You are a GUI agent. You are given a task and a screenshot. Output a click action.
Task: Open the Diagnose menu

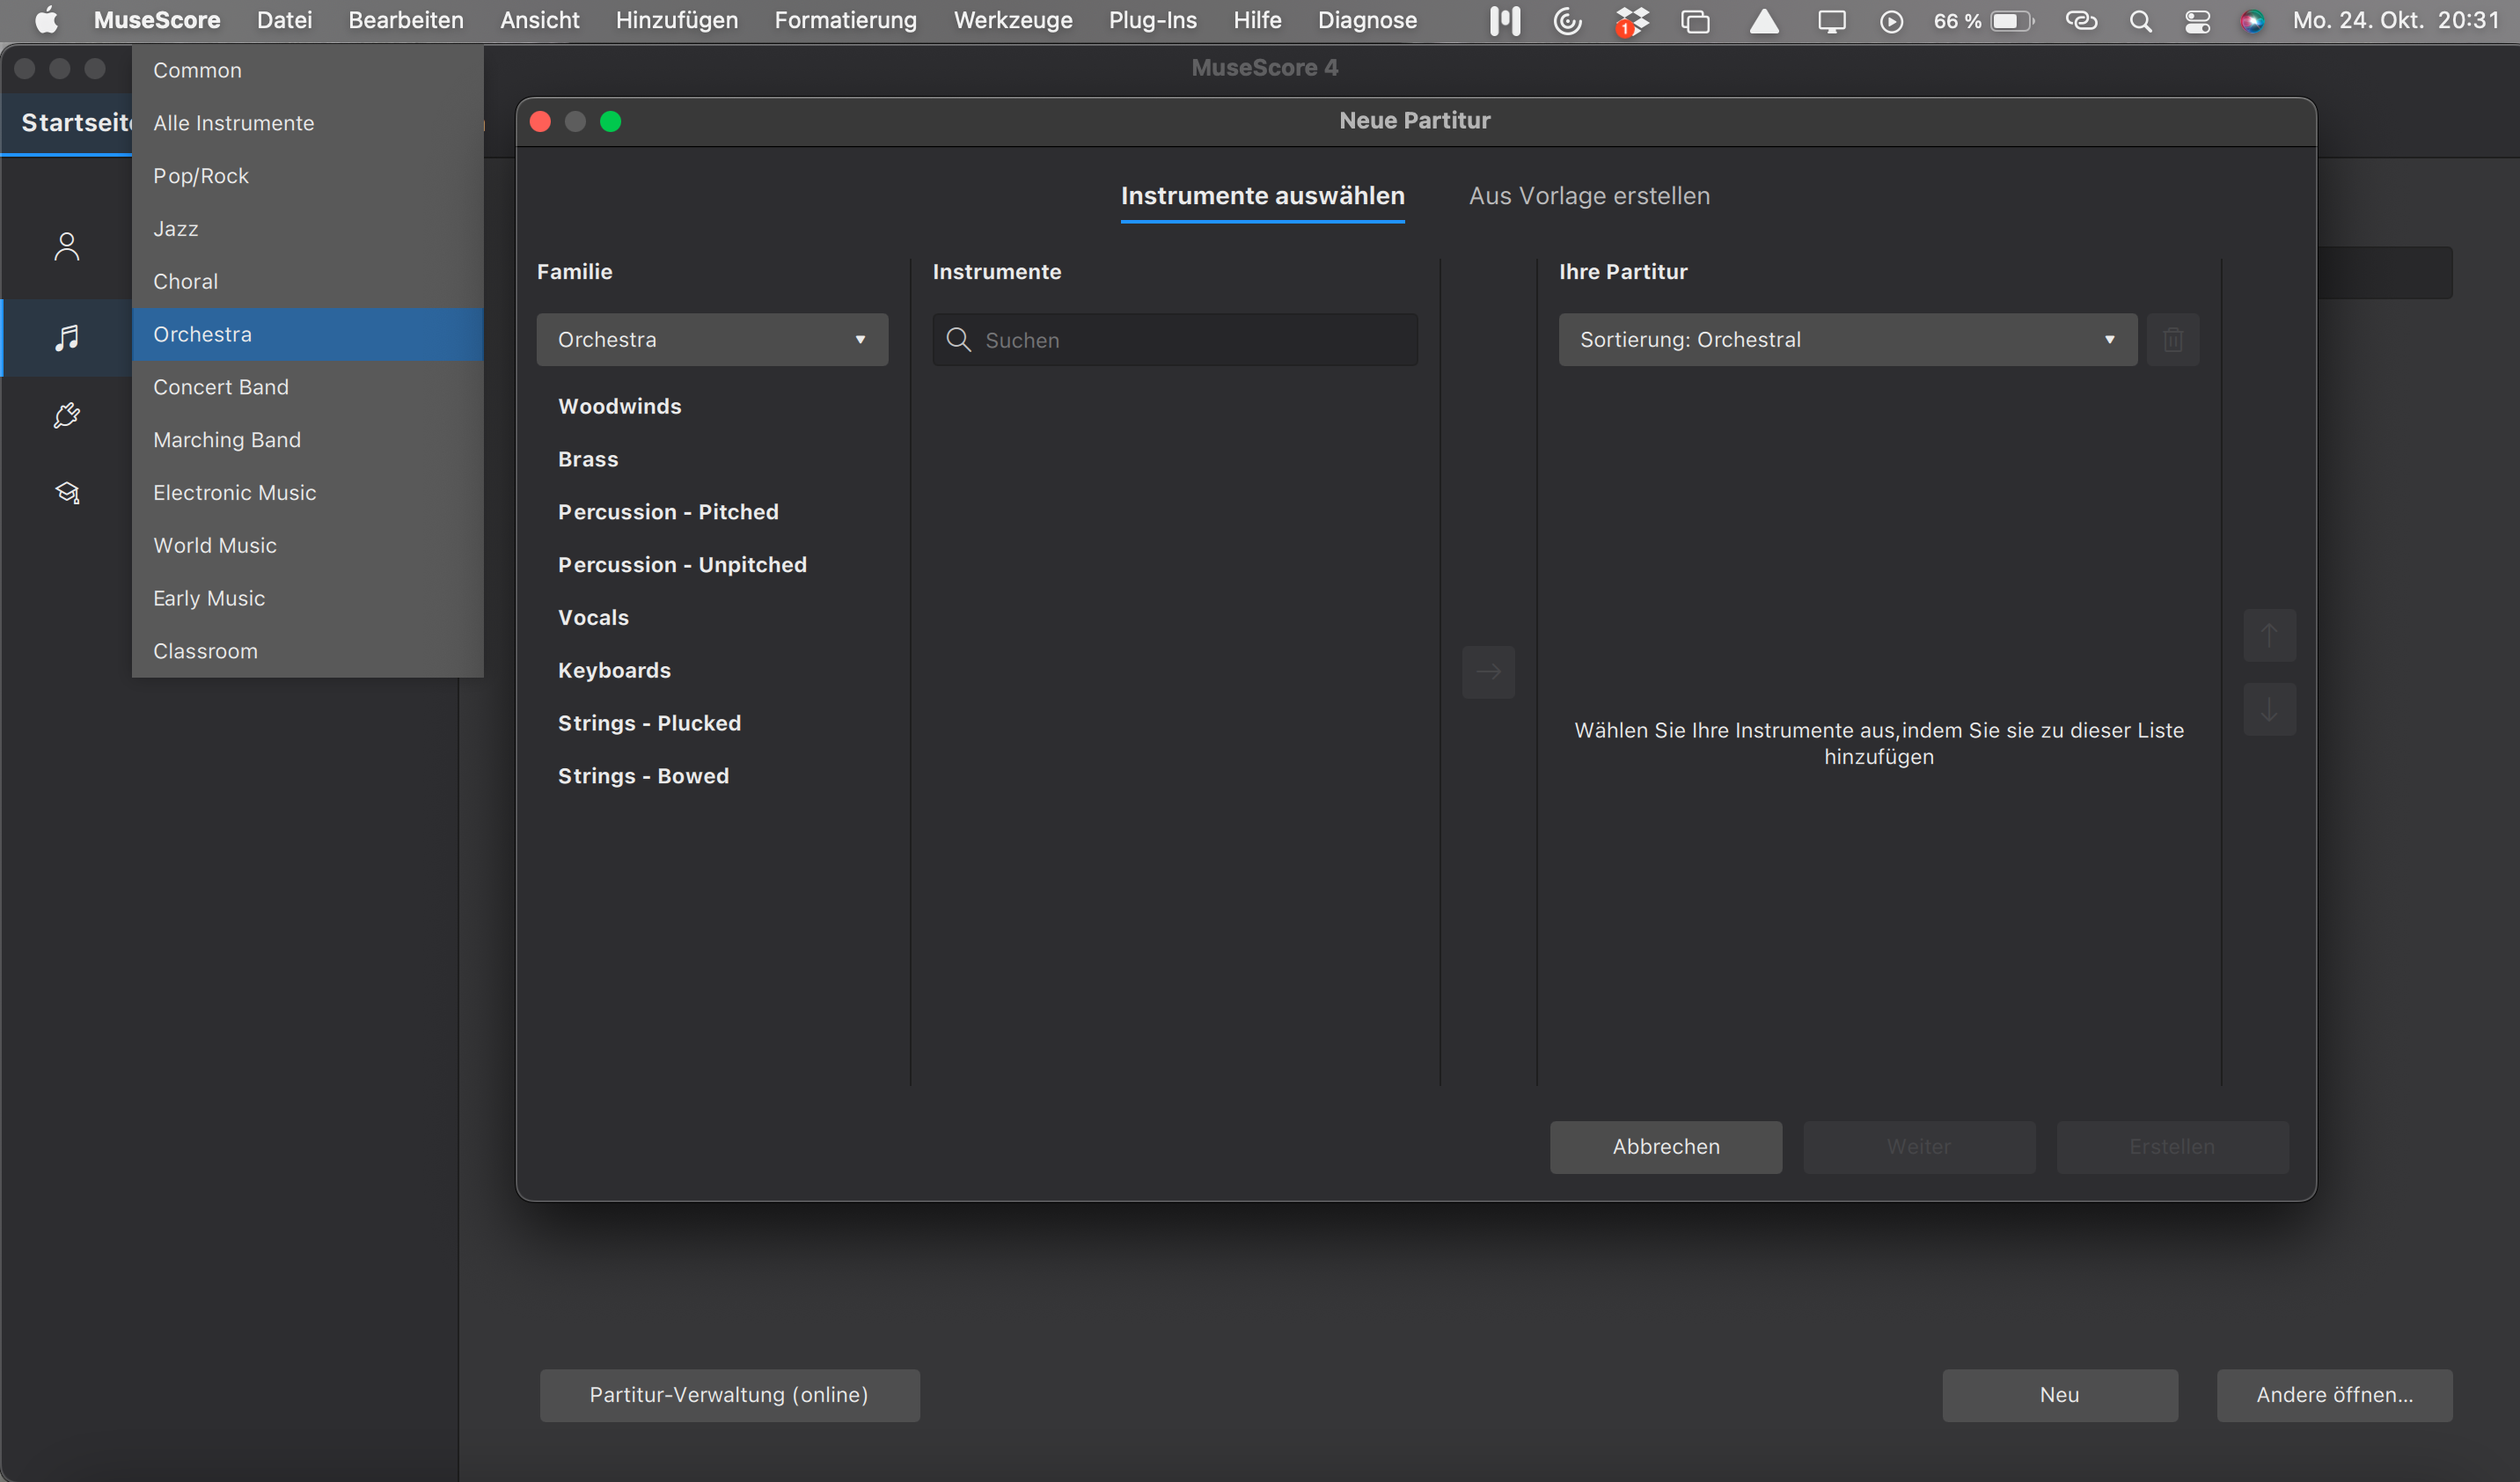(1367, 20)
